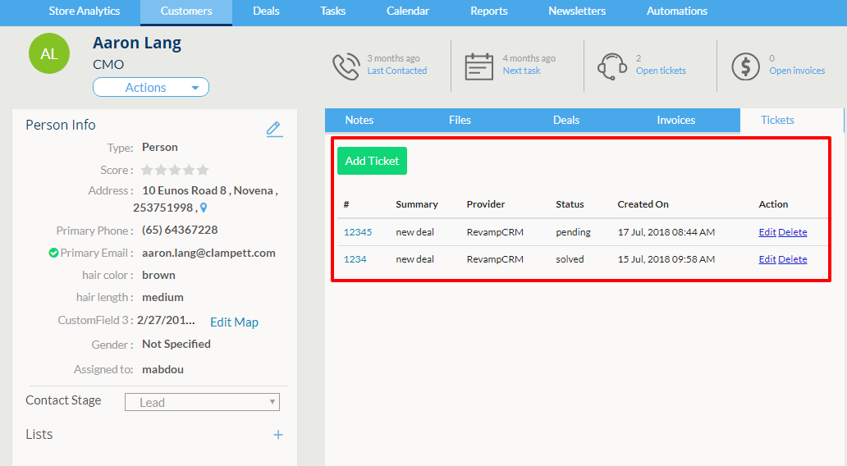Open the Reports menu
This screenshot has height=466, width=847.
pyautogui.click(x=489, y=11)
